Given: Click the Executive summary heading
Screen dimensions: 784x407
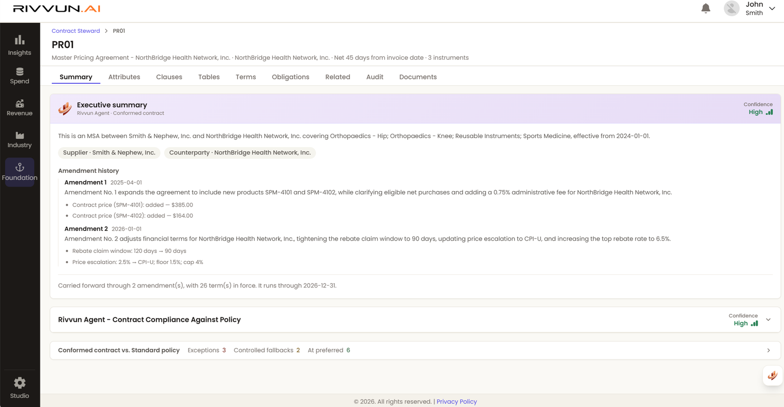Looking at the screenshot, I should pyautogui.click(x=112, y=105).
